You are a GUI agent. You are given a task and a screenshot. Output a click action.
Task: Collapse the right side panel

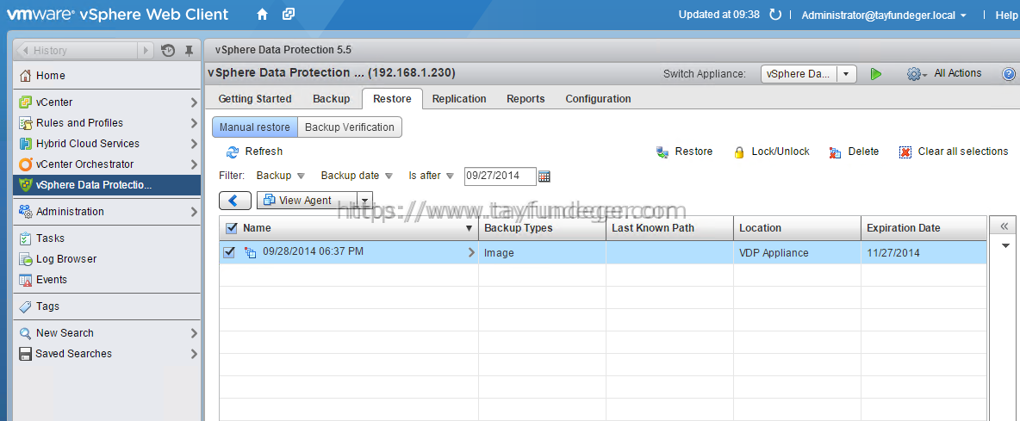point(1004,226)
